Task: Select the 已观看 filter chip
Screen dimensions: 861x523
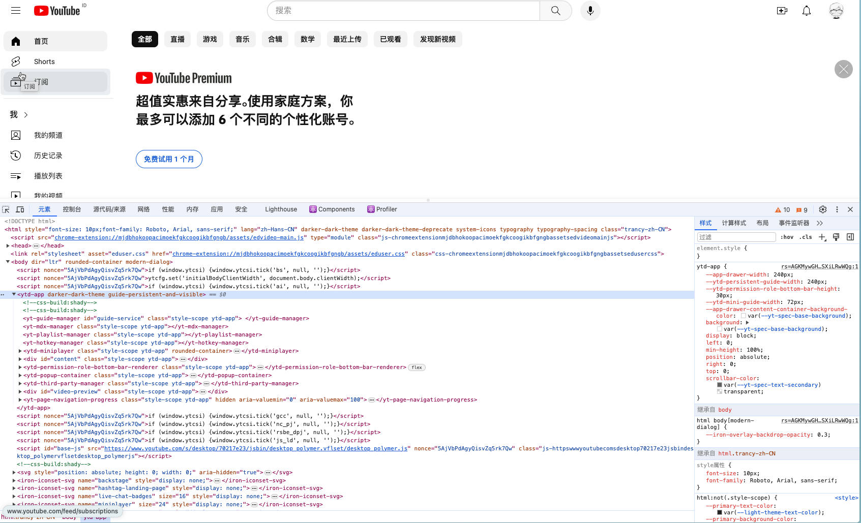Action: coord(391,39)
